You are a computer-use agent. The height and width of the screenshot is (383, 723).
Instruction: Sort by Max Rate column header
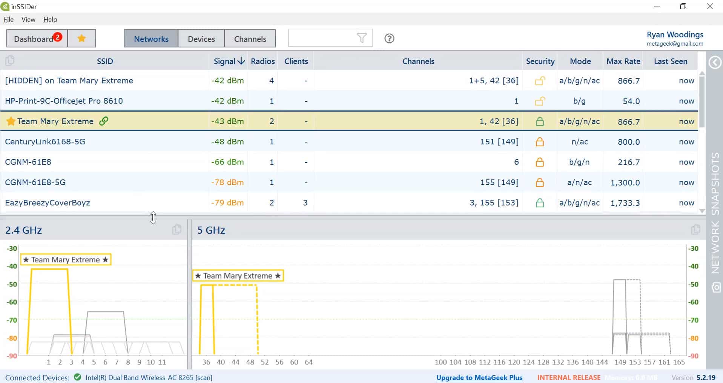[623, 61]
